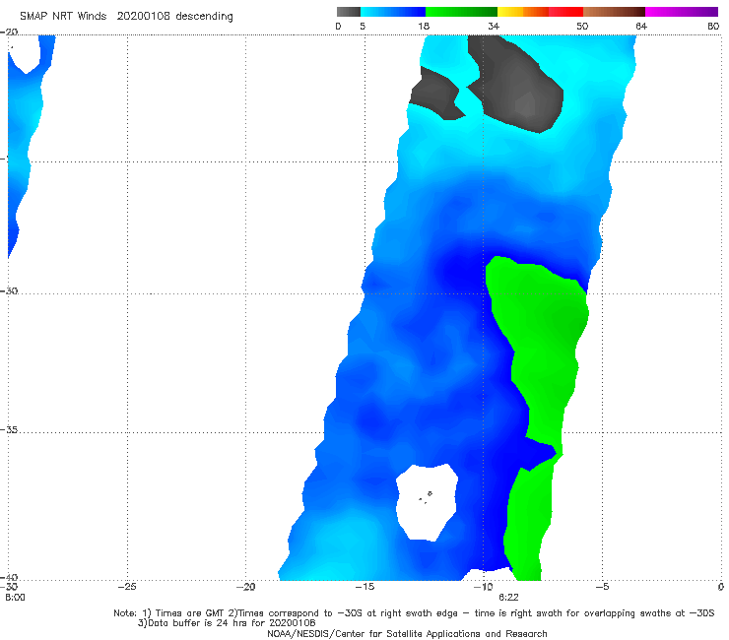Click the 'SMAP NRT Winds 20200108 descending' title
Screen dimensions: 729x640
[x=126, y=17]
